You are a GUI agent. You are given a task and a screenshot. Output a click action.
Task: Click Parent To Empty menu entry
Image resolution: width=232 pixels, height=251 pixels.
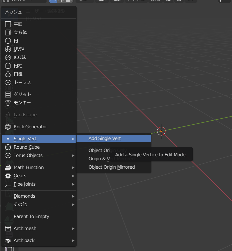[x=39, y=216]
